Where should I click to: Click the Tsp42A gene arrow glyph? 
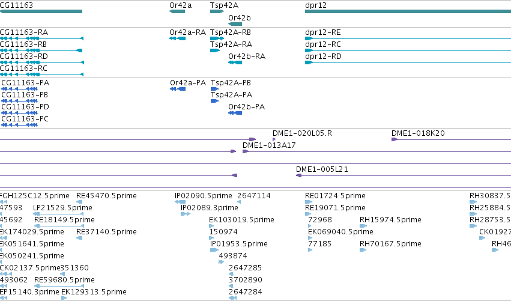[x=217, y=11]
